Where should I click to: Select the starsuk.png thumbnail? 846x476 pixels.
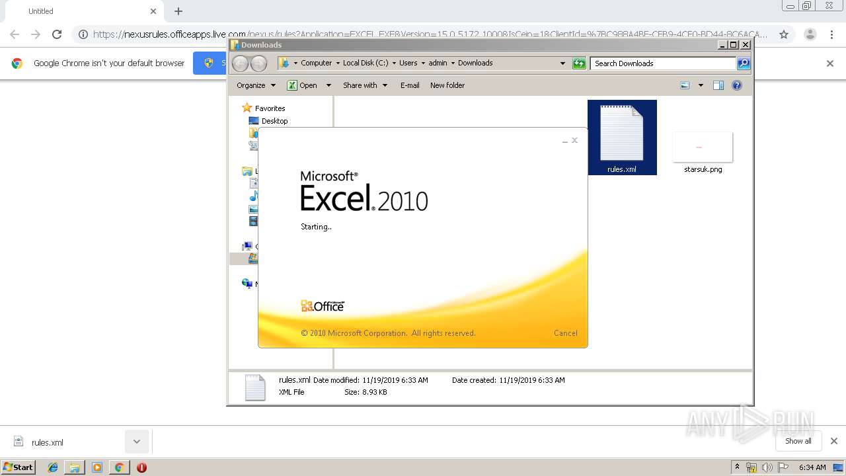[703, 147]
